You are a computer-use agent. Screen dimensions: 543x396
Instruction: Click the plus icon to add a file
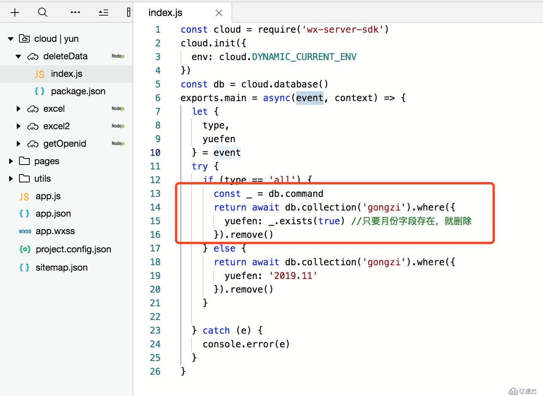15,13
